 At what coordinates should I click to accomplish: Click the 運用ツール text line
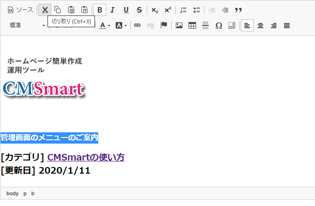26,70
